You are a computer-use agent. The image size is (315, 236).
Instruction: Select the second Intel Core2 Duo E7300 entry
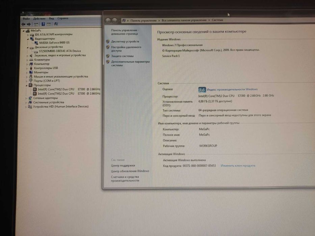tap(69, 93)
